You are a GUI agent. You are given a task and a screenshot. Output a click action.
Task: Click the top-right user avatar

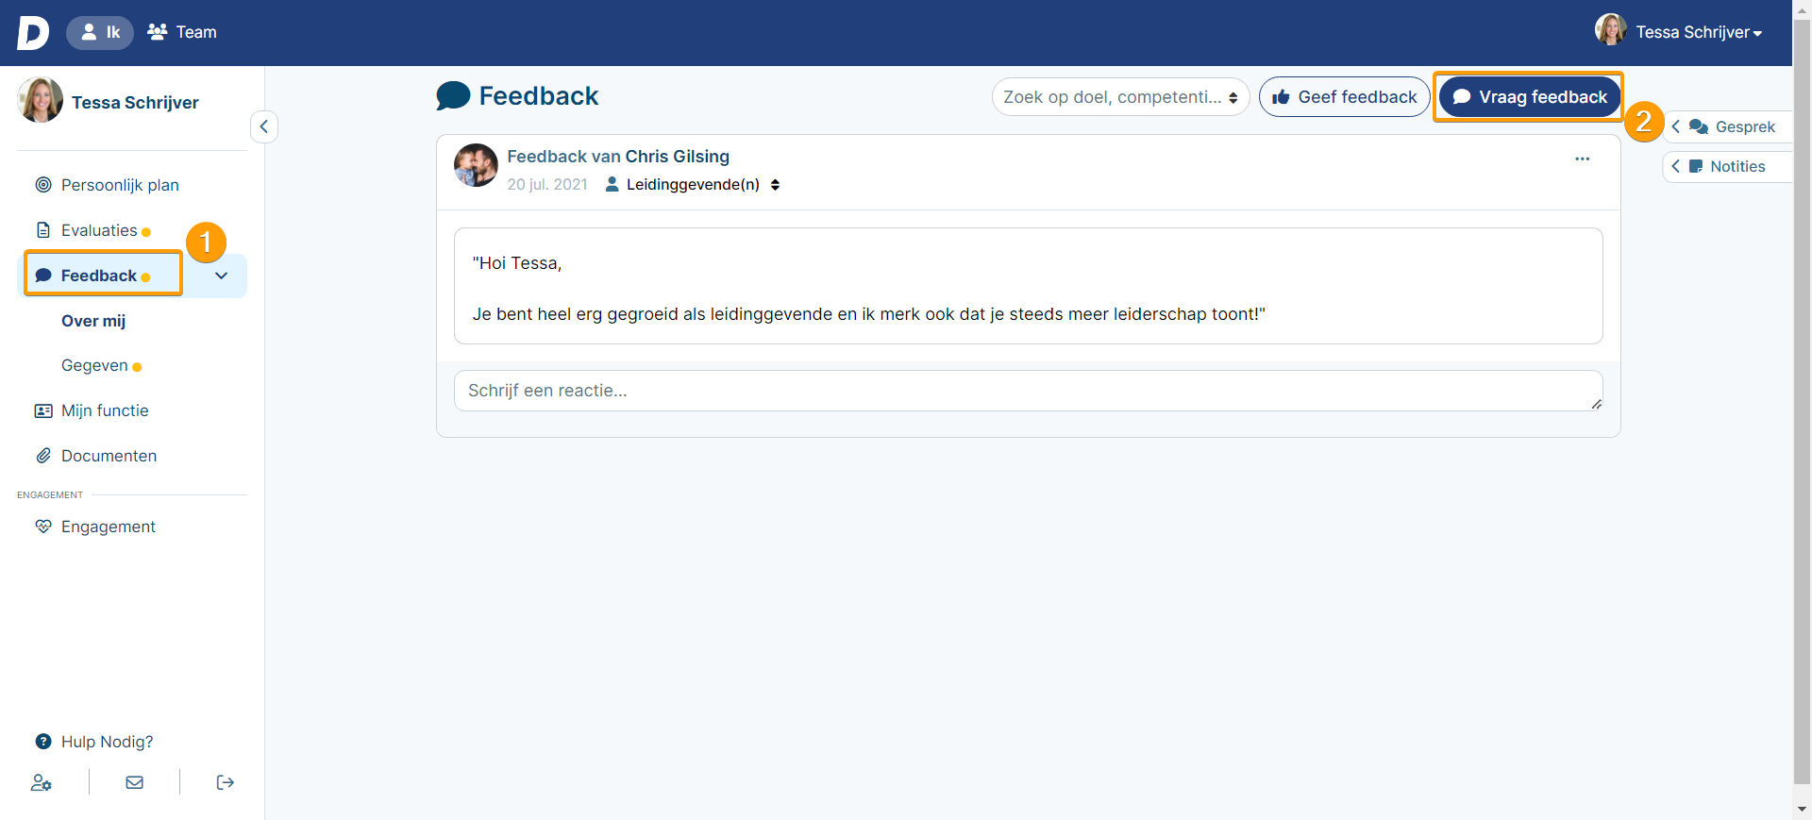pos(1610,30)
